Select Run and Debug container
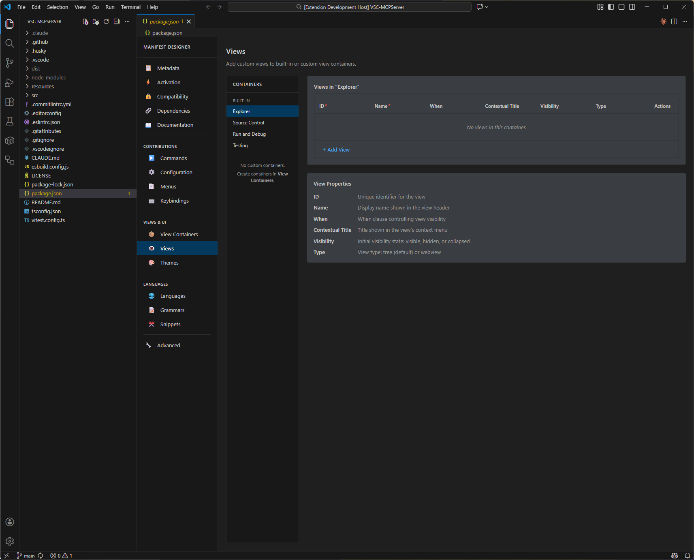This screenshot has height=560, width=694. click(263, 134)
